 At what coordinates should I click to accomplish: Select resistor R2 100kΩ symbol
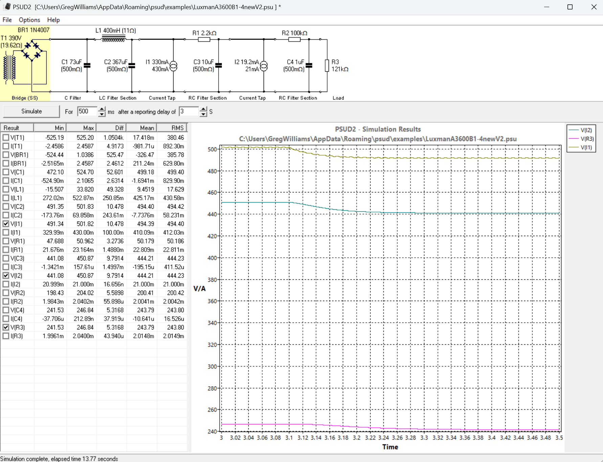294,39
